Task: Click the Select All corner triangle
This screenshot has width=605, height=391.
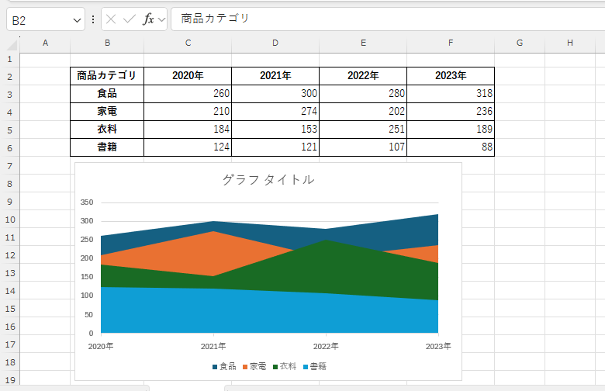Action: [x=12, y=45]
